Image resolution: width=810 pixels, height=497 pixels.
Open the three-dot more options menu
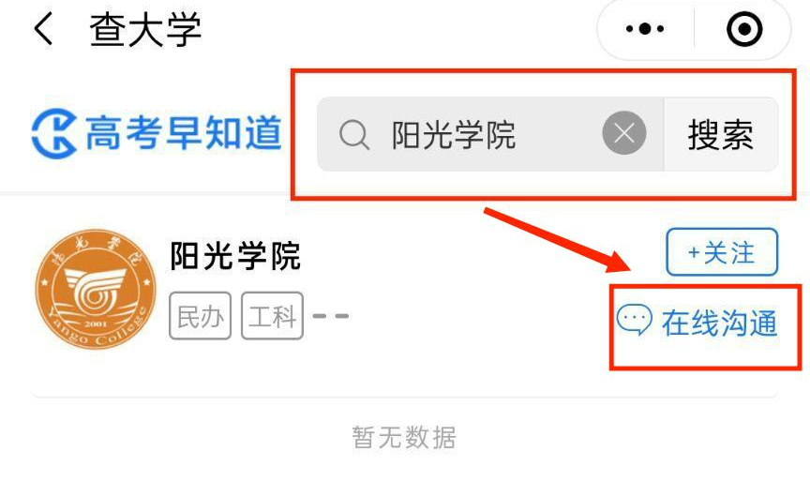(645, 28)
